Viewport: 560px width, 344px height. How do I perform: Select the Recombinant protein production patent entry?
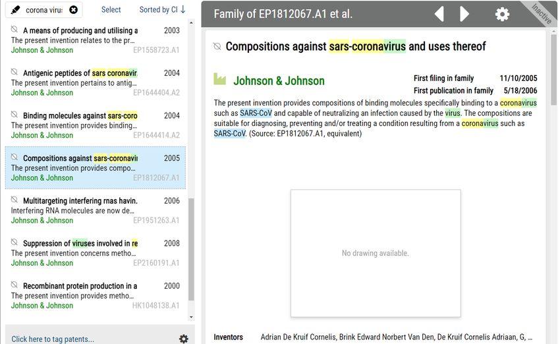[80, 286]
